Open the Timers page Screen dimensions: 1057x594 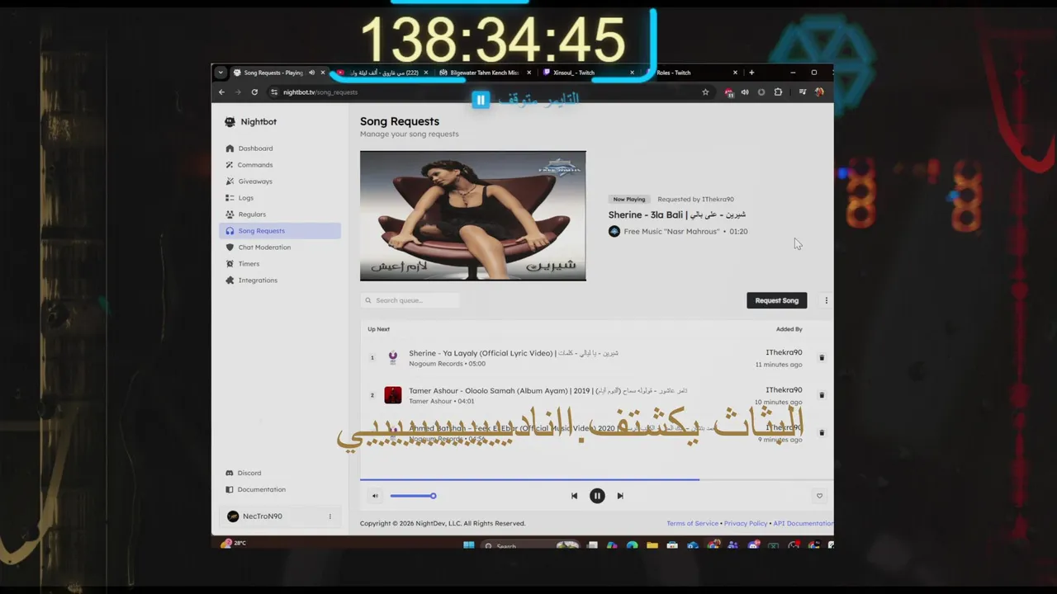[280, 264]
